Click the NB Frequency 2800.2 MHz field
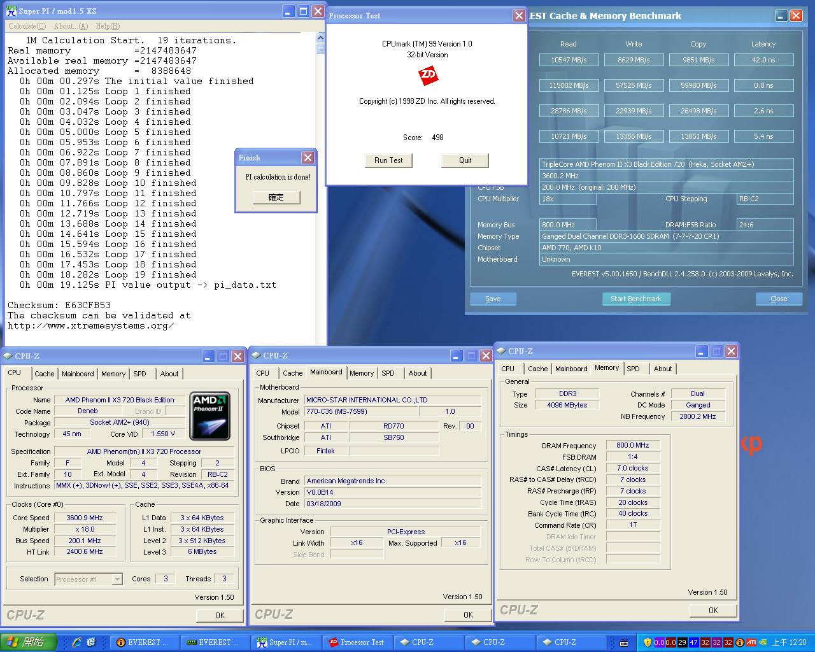The width and height of the screenshot is (815, 652). pyautogui.click(x=698, y=416)
